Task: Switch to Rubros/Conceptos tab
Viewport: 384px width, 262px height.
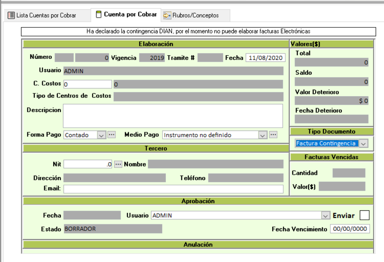Action: (x=195, y=16)
